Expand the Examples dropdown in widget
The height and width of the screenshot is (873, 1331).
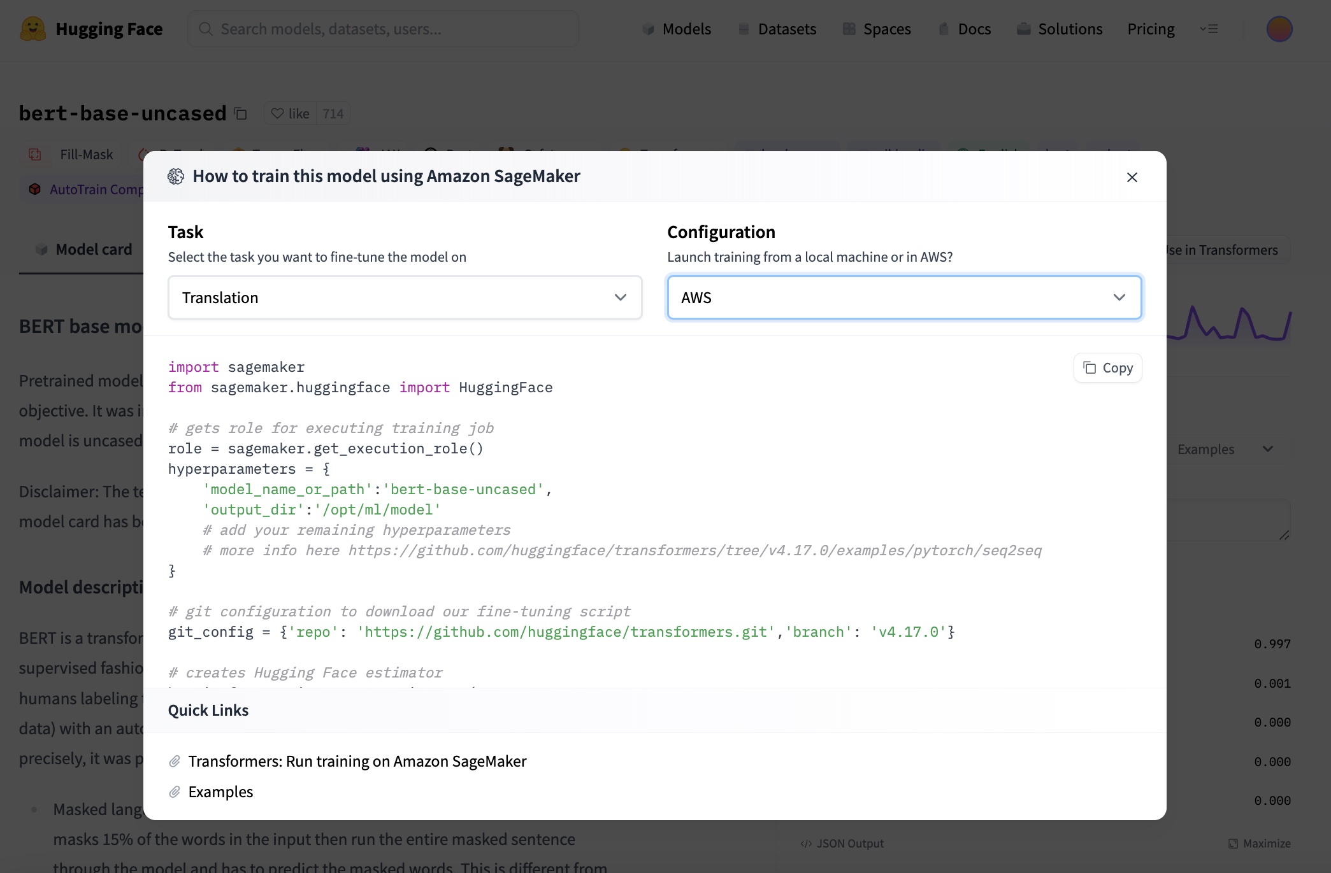tap(1223, 449)
